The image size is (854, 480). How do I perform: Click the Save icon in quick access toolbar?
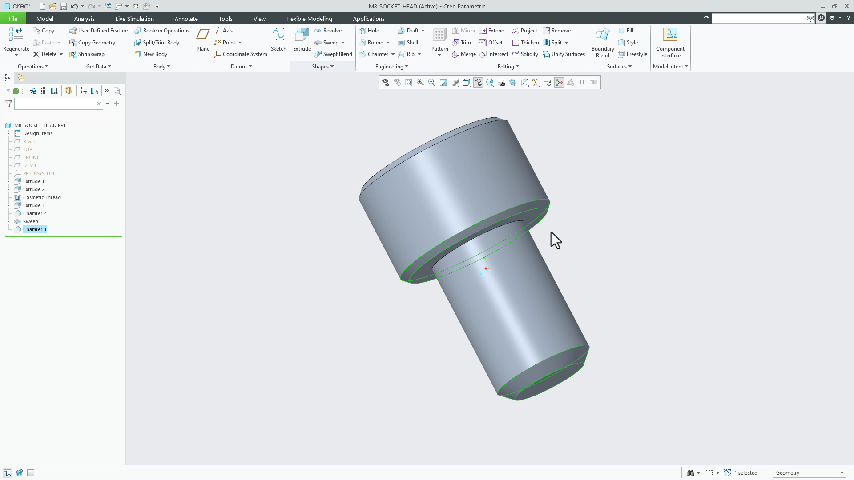[64, 6]
